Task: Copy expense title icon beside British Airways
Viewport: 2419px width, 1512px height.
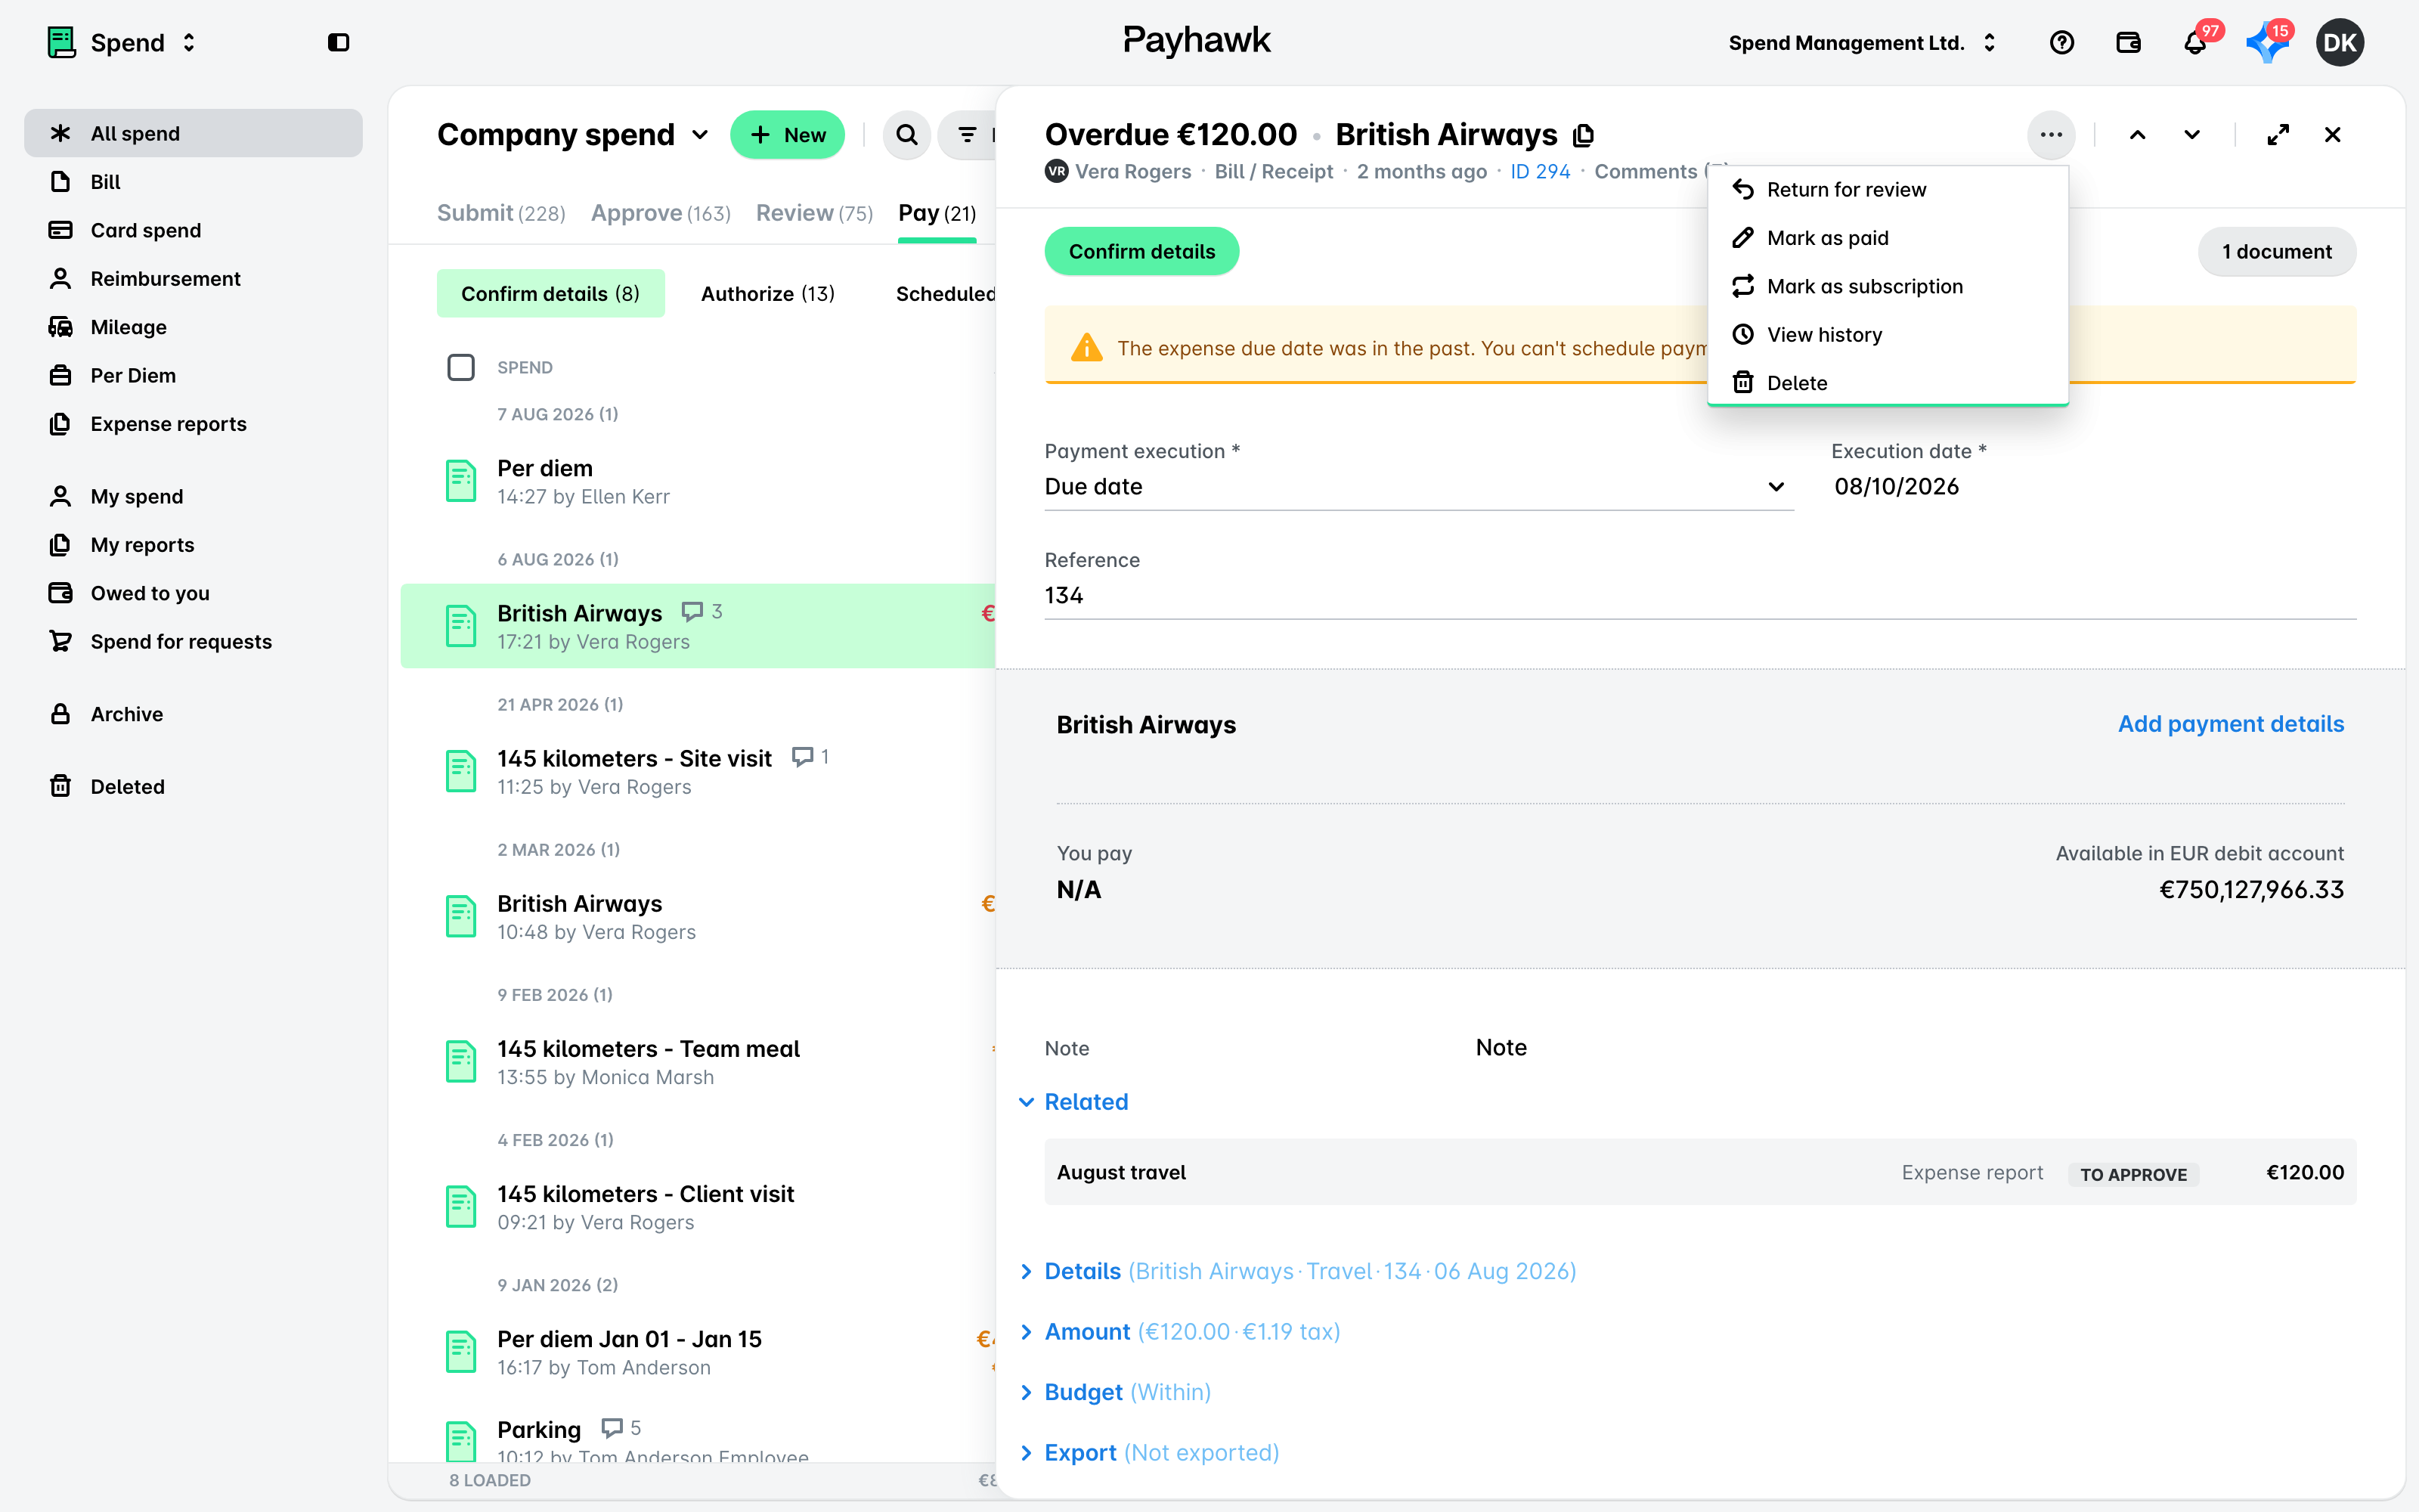Action: click(x=1584, y=135)
